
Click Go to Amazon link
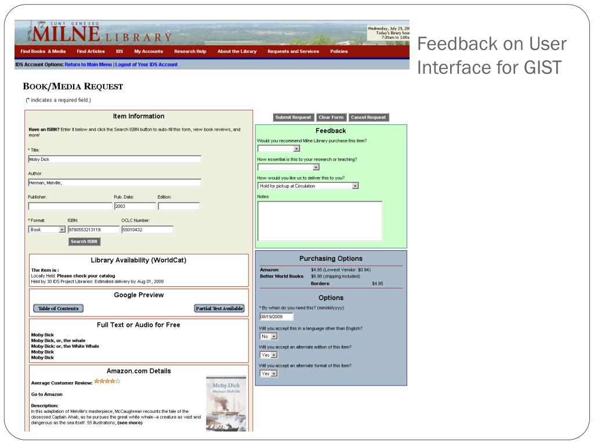pyautogui.click(x=46, y=394)
